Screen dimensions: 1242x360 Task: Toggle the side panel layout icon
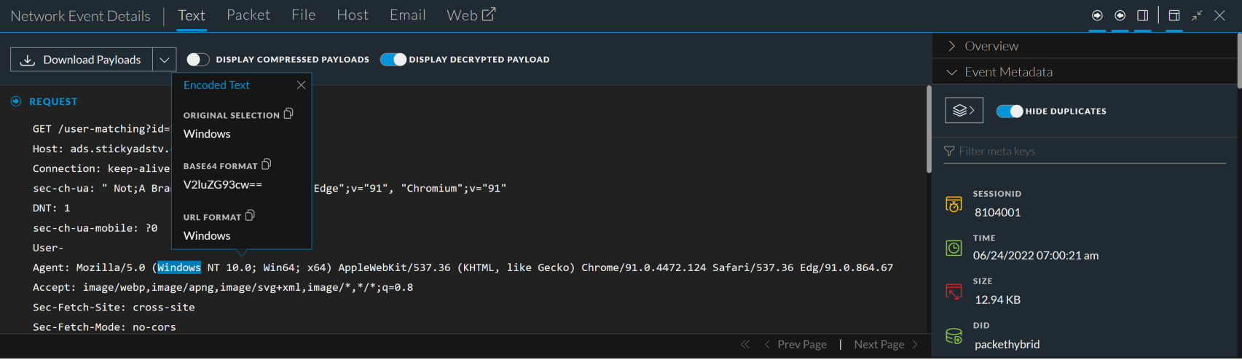[x=1143, y=15]
